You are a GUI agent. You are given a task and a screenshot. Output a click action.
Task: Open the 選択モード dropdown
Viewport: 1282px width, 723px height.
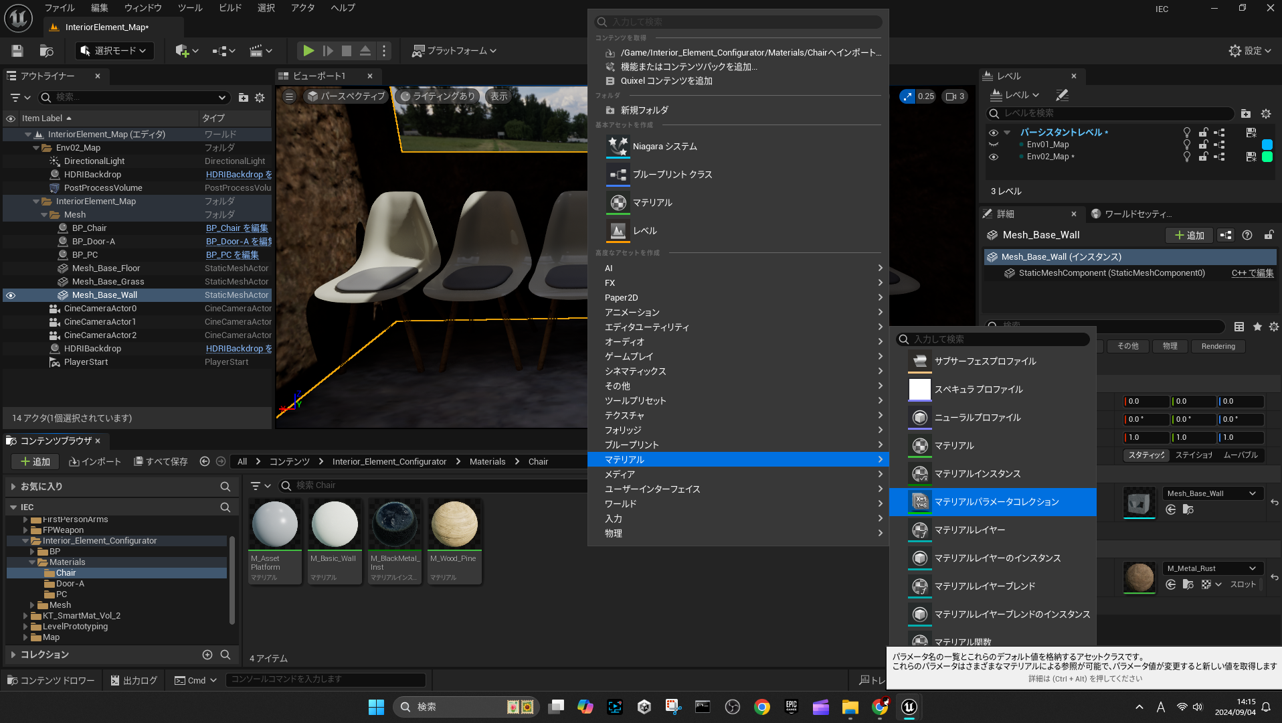tap(114, 51)
